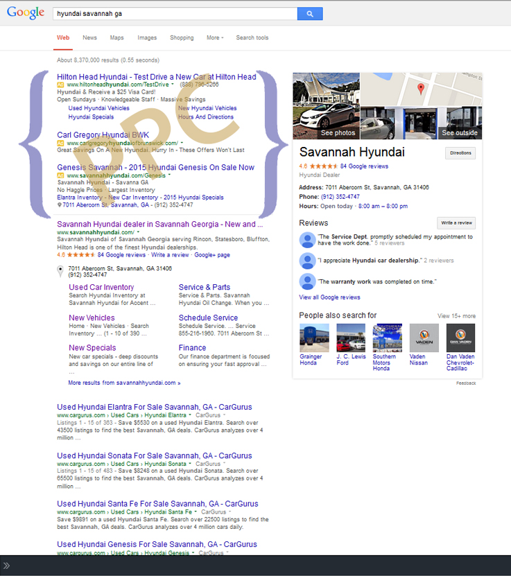Click 84 Google reviews in knowledge panel
511x576 pixels.
click(364, 166)
